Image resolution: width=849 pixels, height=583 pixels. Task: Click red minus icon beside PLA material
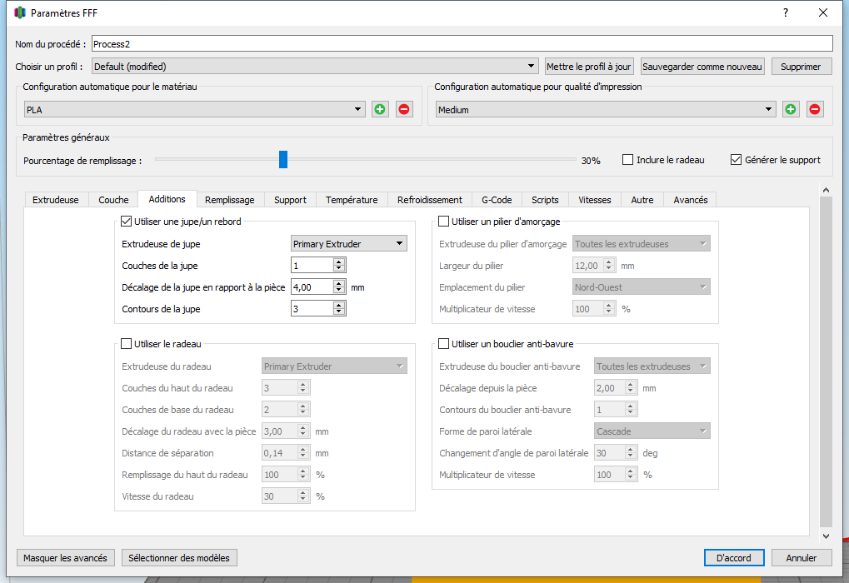[404, 109]
